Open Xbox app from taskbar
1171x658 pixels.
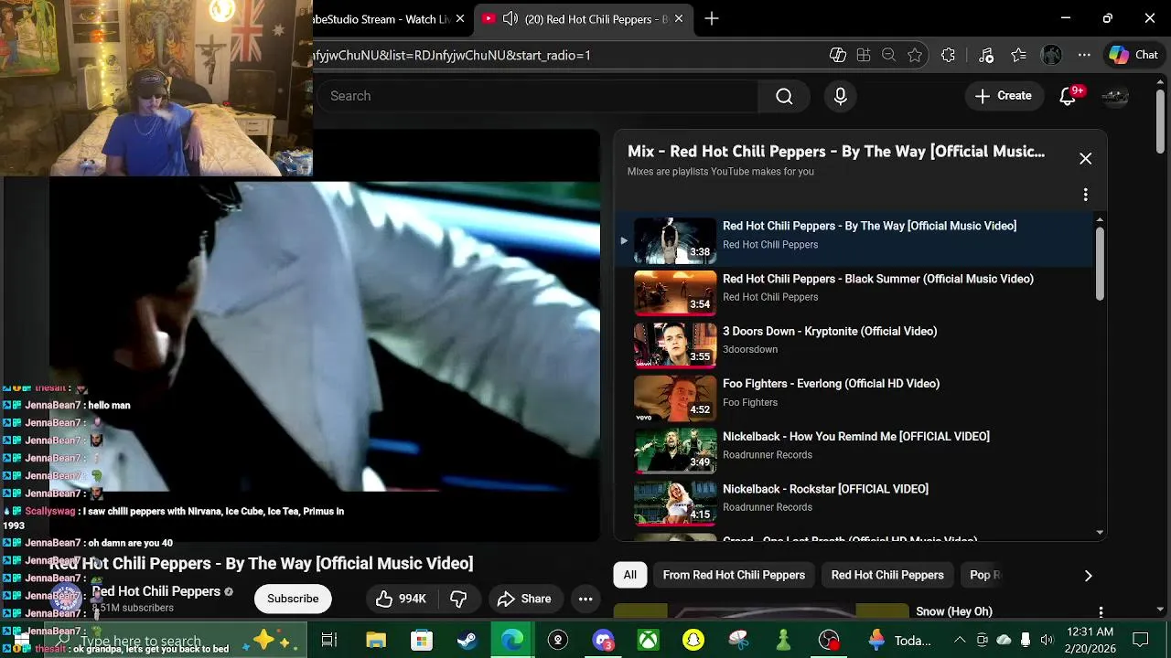click(648, 641)
